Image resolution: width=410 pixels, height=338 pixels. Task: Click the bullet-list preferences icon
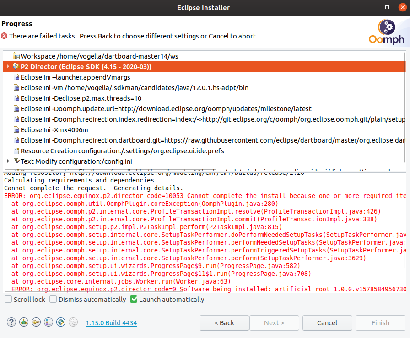point(49,322)
